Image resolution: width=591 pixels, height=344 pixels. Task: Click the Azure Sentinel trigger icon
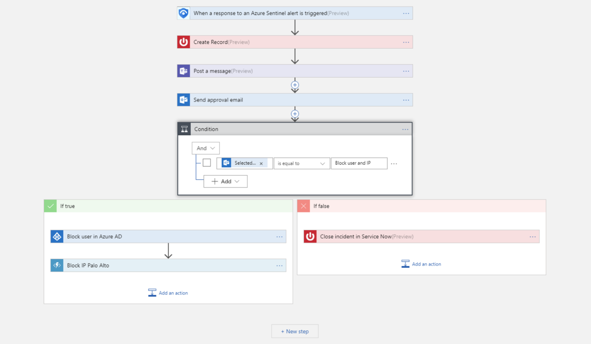coord(184,13)
